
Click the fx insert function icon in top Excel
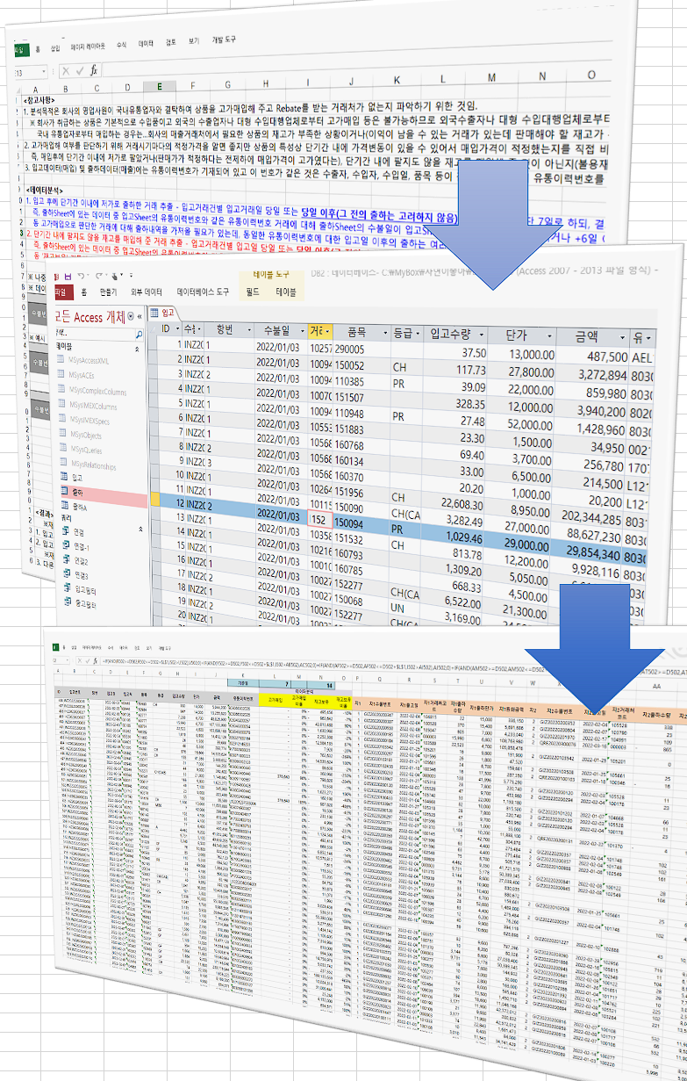(93, 70)
